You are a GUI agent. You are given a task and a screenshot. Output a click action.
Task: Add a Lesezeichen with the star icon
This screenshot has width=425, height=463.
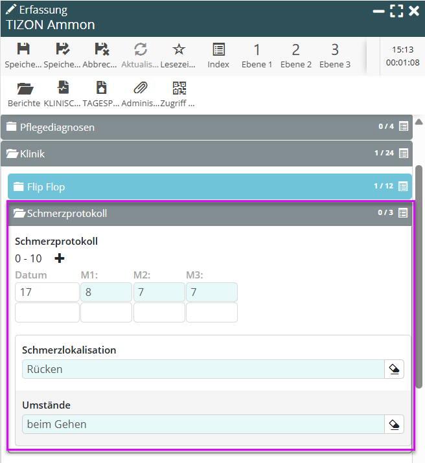[x=179, y=50]
